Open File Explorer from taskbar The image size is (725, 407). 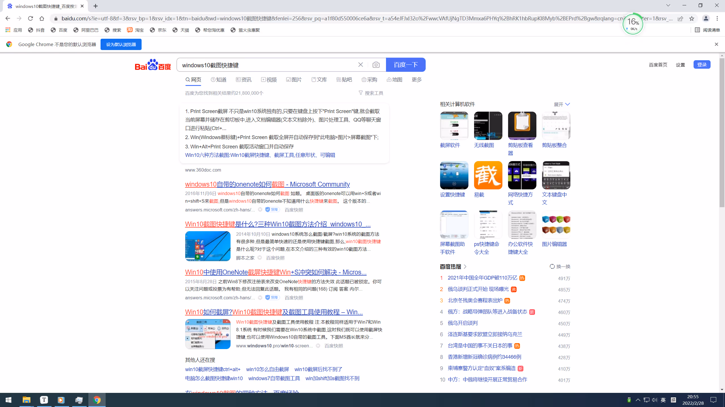tap(26, 400)
